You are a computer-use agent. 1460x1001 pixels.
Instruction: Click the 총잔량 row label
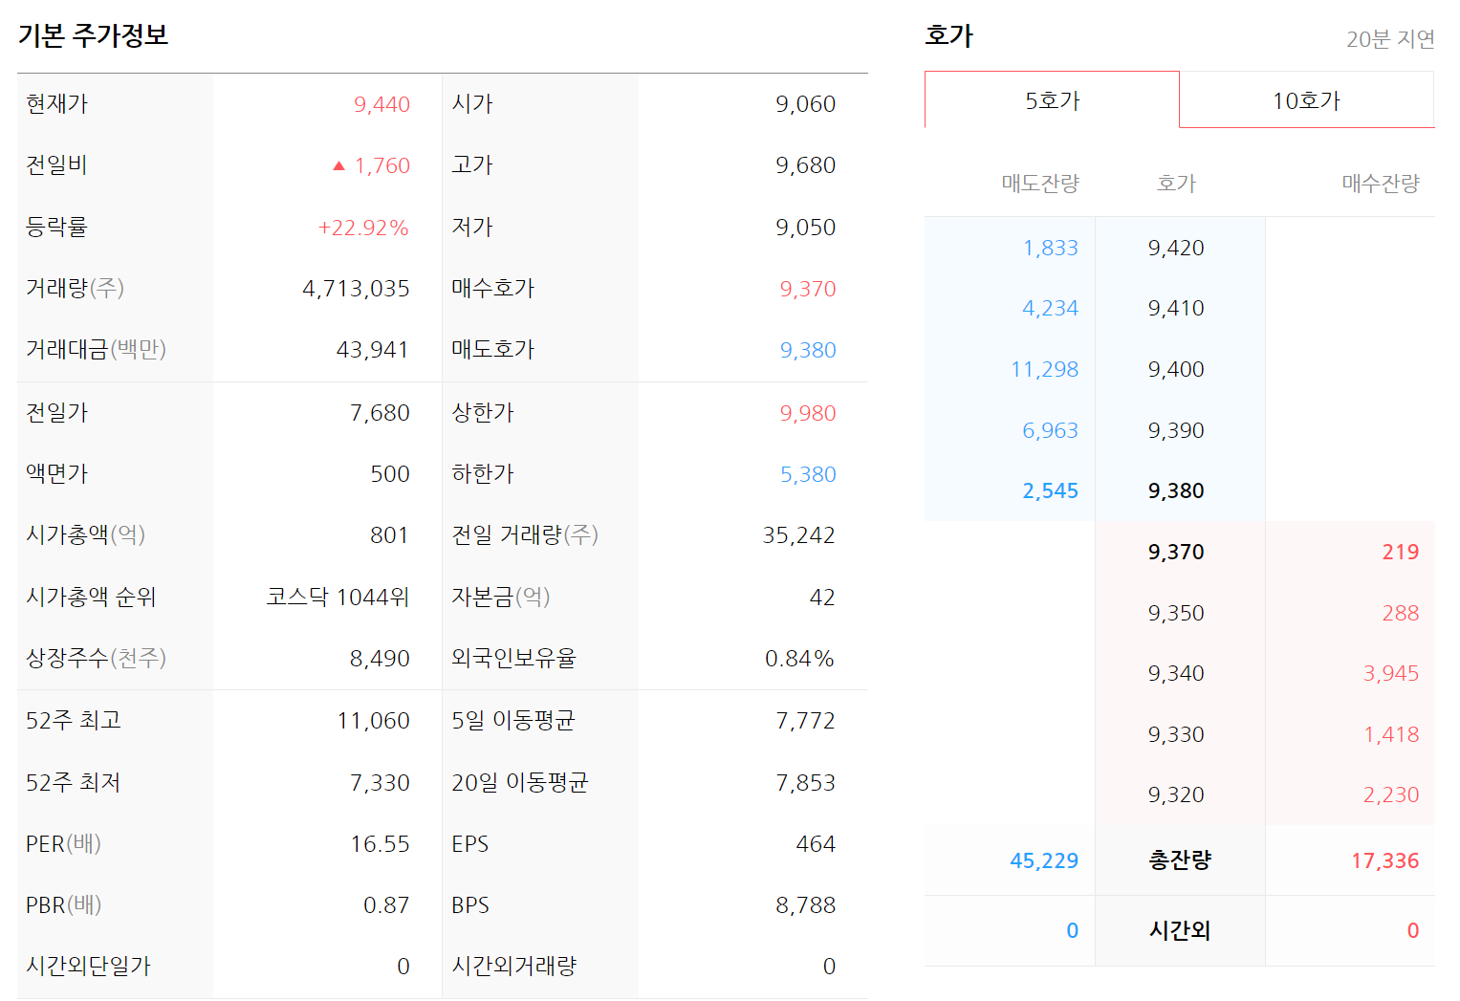1180,860
